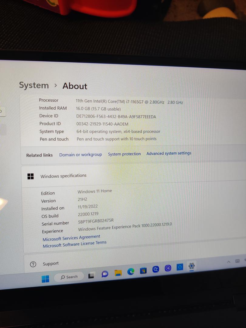Click the Windows Feature Experience Pack text
Viewport: 246px width, 328px height.
125,227
